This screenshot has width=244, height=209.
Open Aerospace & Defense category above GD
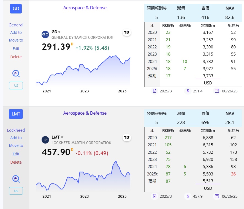click(x=85, y=8)
